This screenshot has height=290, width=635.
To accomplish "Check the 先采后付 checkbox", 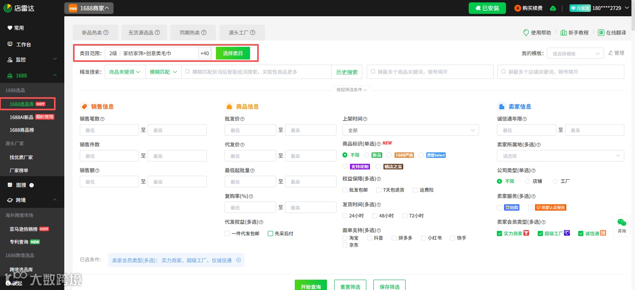I will click(270, 234).
